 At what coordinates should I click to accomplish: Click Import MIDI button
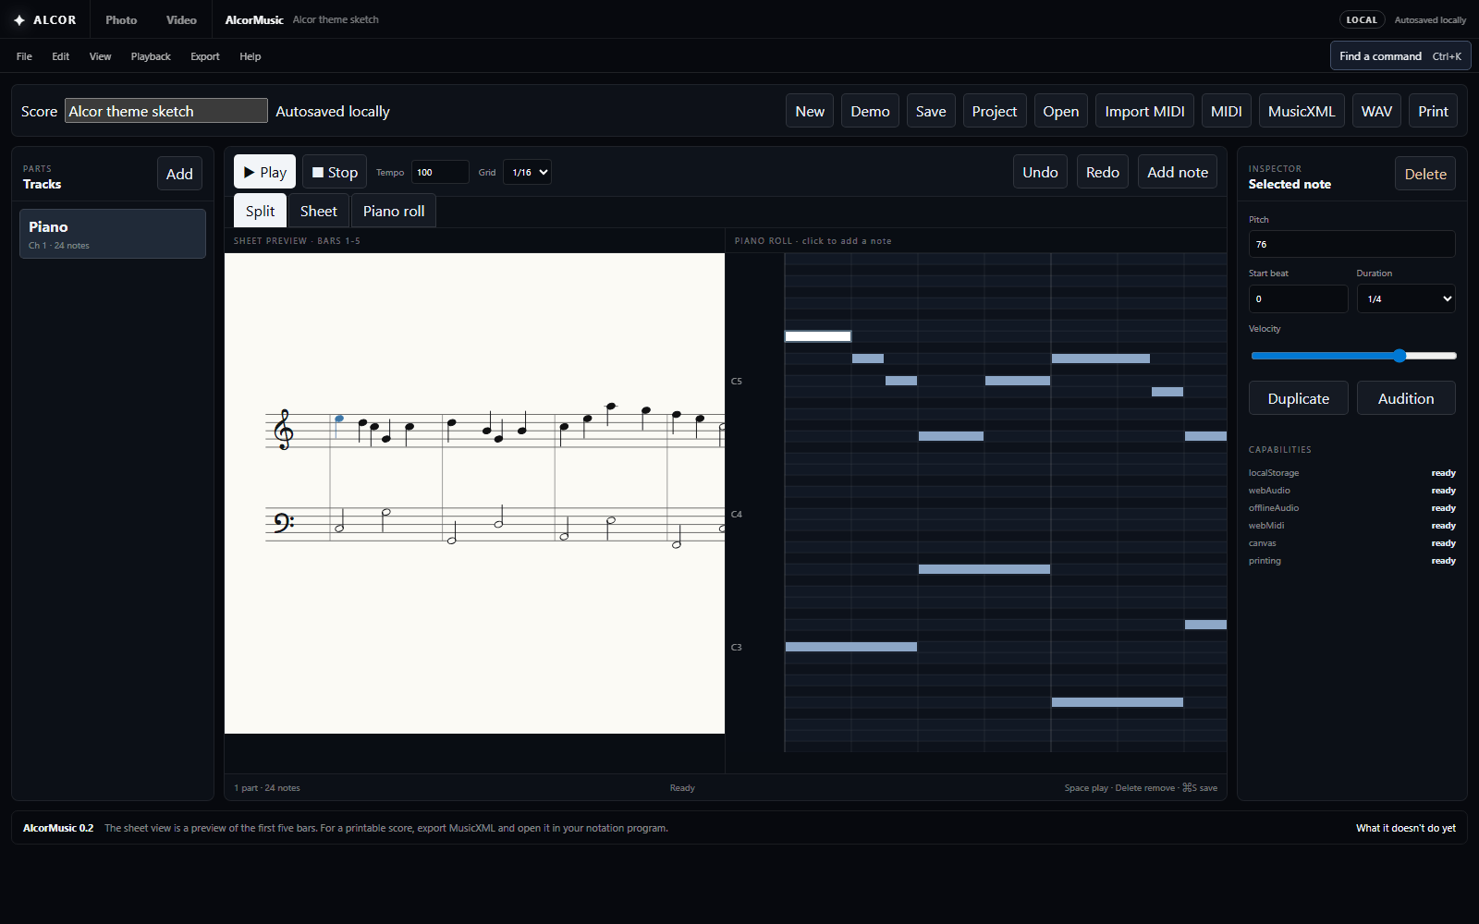pyautogui.click(x=1144, y=111)
